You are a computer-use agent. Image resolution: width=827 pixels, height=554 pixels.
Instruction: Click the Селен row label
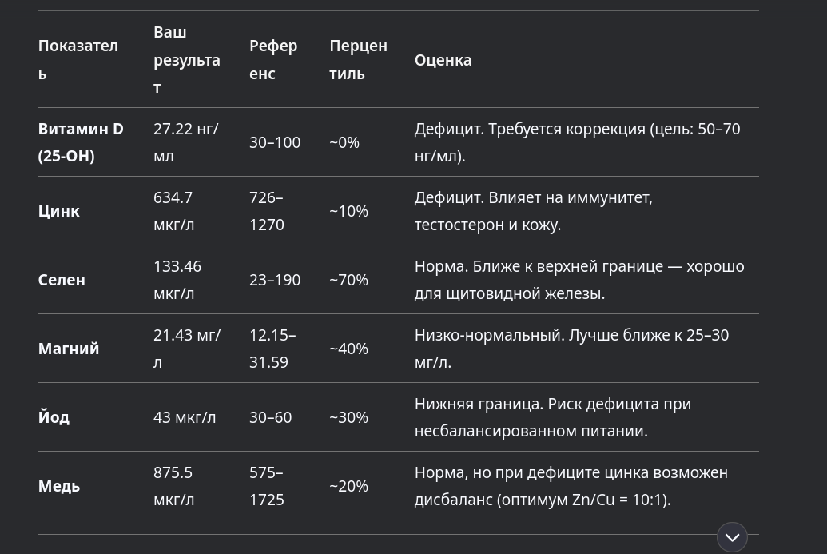62,280
